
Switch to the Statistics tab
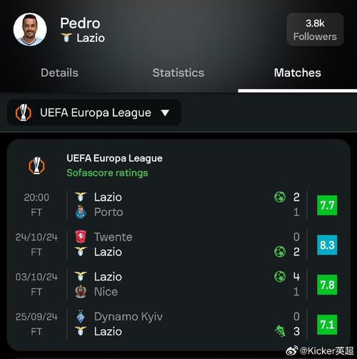(x=178, y=73)
